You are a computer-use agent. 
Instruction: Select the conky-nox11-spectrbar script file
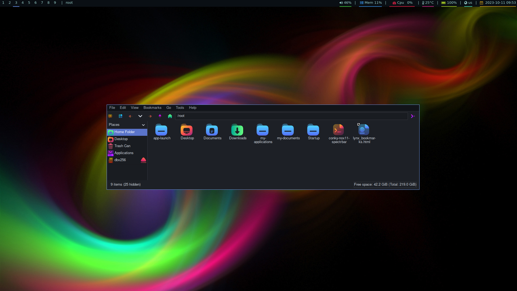point(339,134)
